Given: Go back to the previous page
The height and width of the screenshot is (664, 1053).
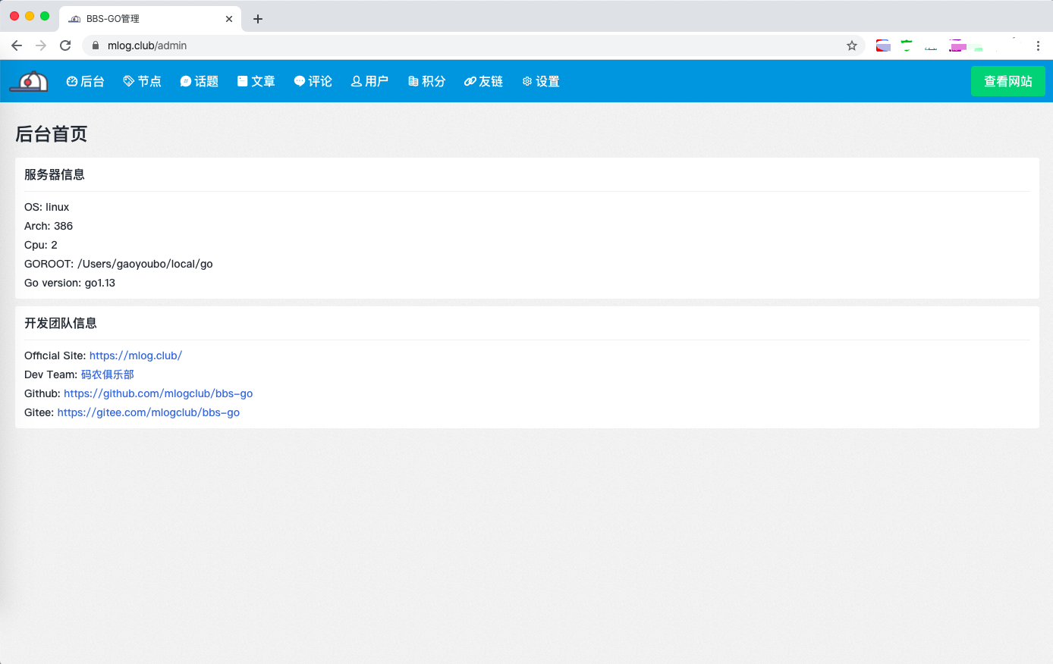Looking at the screenshot, I should [x=17, y=45].
